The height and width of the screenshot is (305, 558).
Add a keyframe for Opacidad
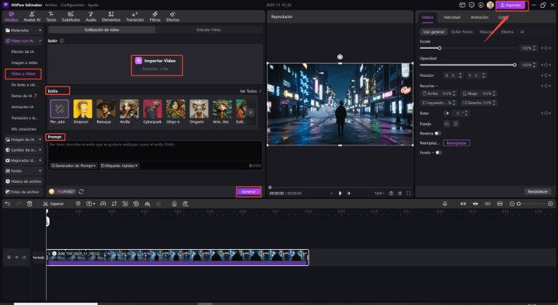[x=546, y=65]
